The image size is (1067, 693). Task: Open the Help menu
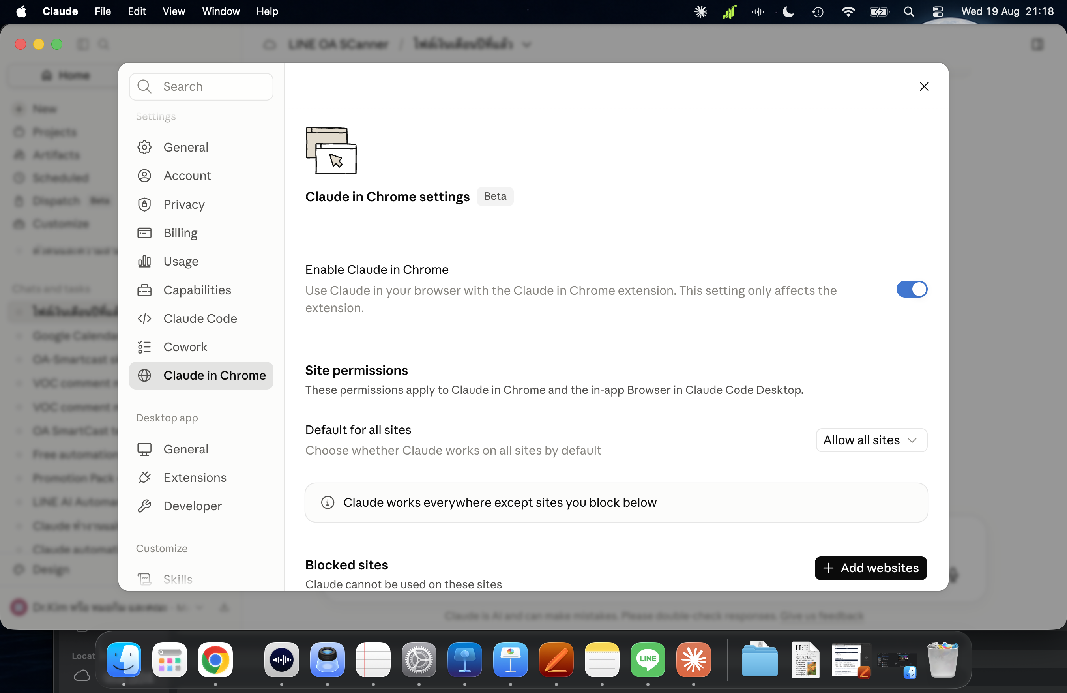pyautogui.click(x=267, y=11)
